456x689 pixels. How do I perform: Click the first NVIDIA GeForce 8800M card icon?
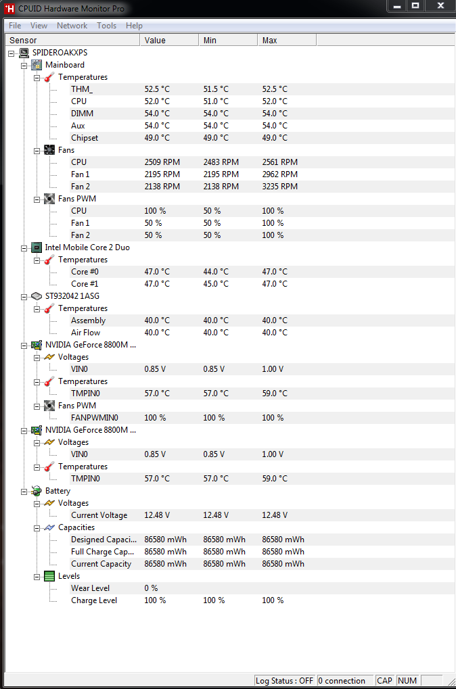pos(37,345)
